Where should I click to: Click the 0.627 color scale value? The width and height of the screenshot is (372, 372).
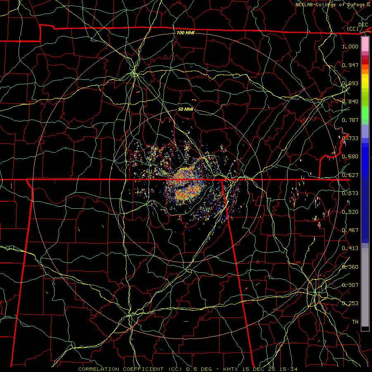click(x=350, y=175)
